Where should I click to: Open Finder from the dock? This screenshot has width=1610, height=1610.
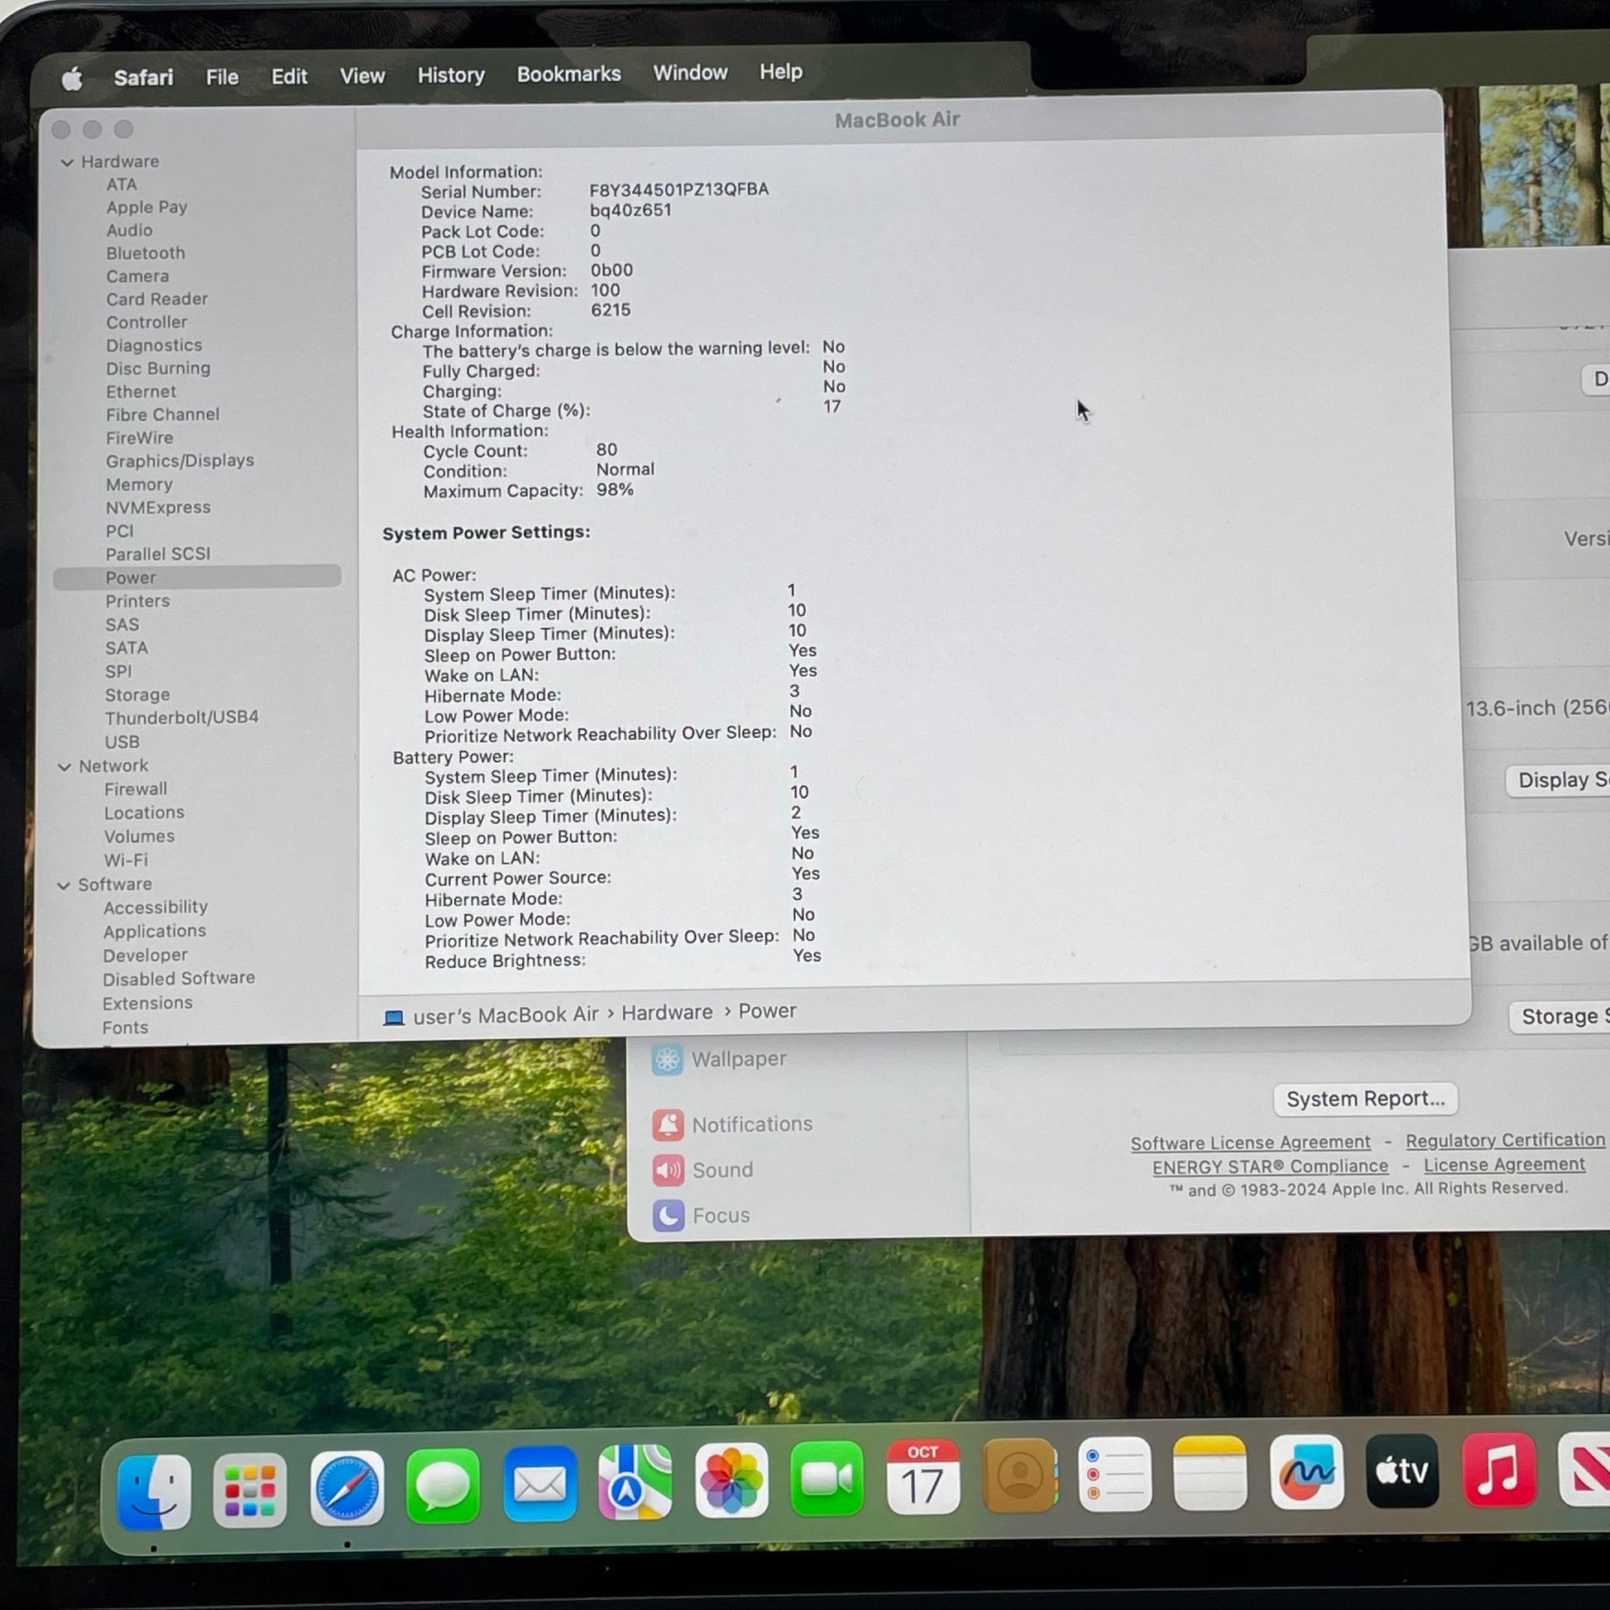(154, 1491)
